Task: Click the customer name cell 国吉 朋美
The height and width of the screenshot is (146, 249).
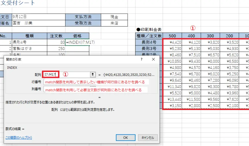Action: [38, 23]
